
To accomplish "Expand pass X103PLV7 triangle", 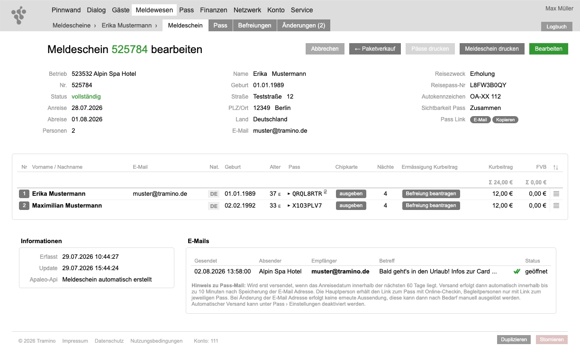I will [289, 206].
